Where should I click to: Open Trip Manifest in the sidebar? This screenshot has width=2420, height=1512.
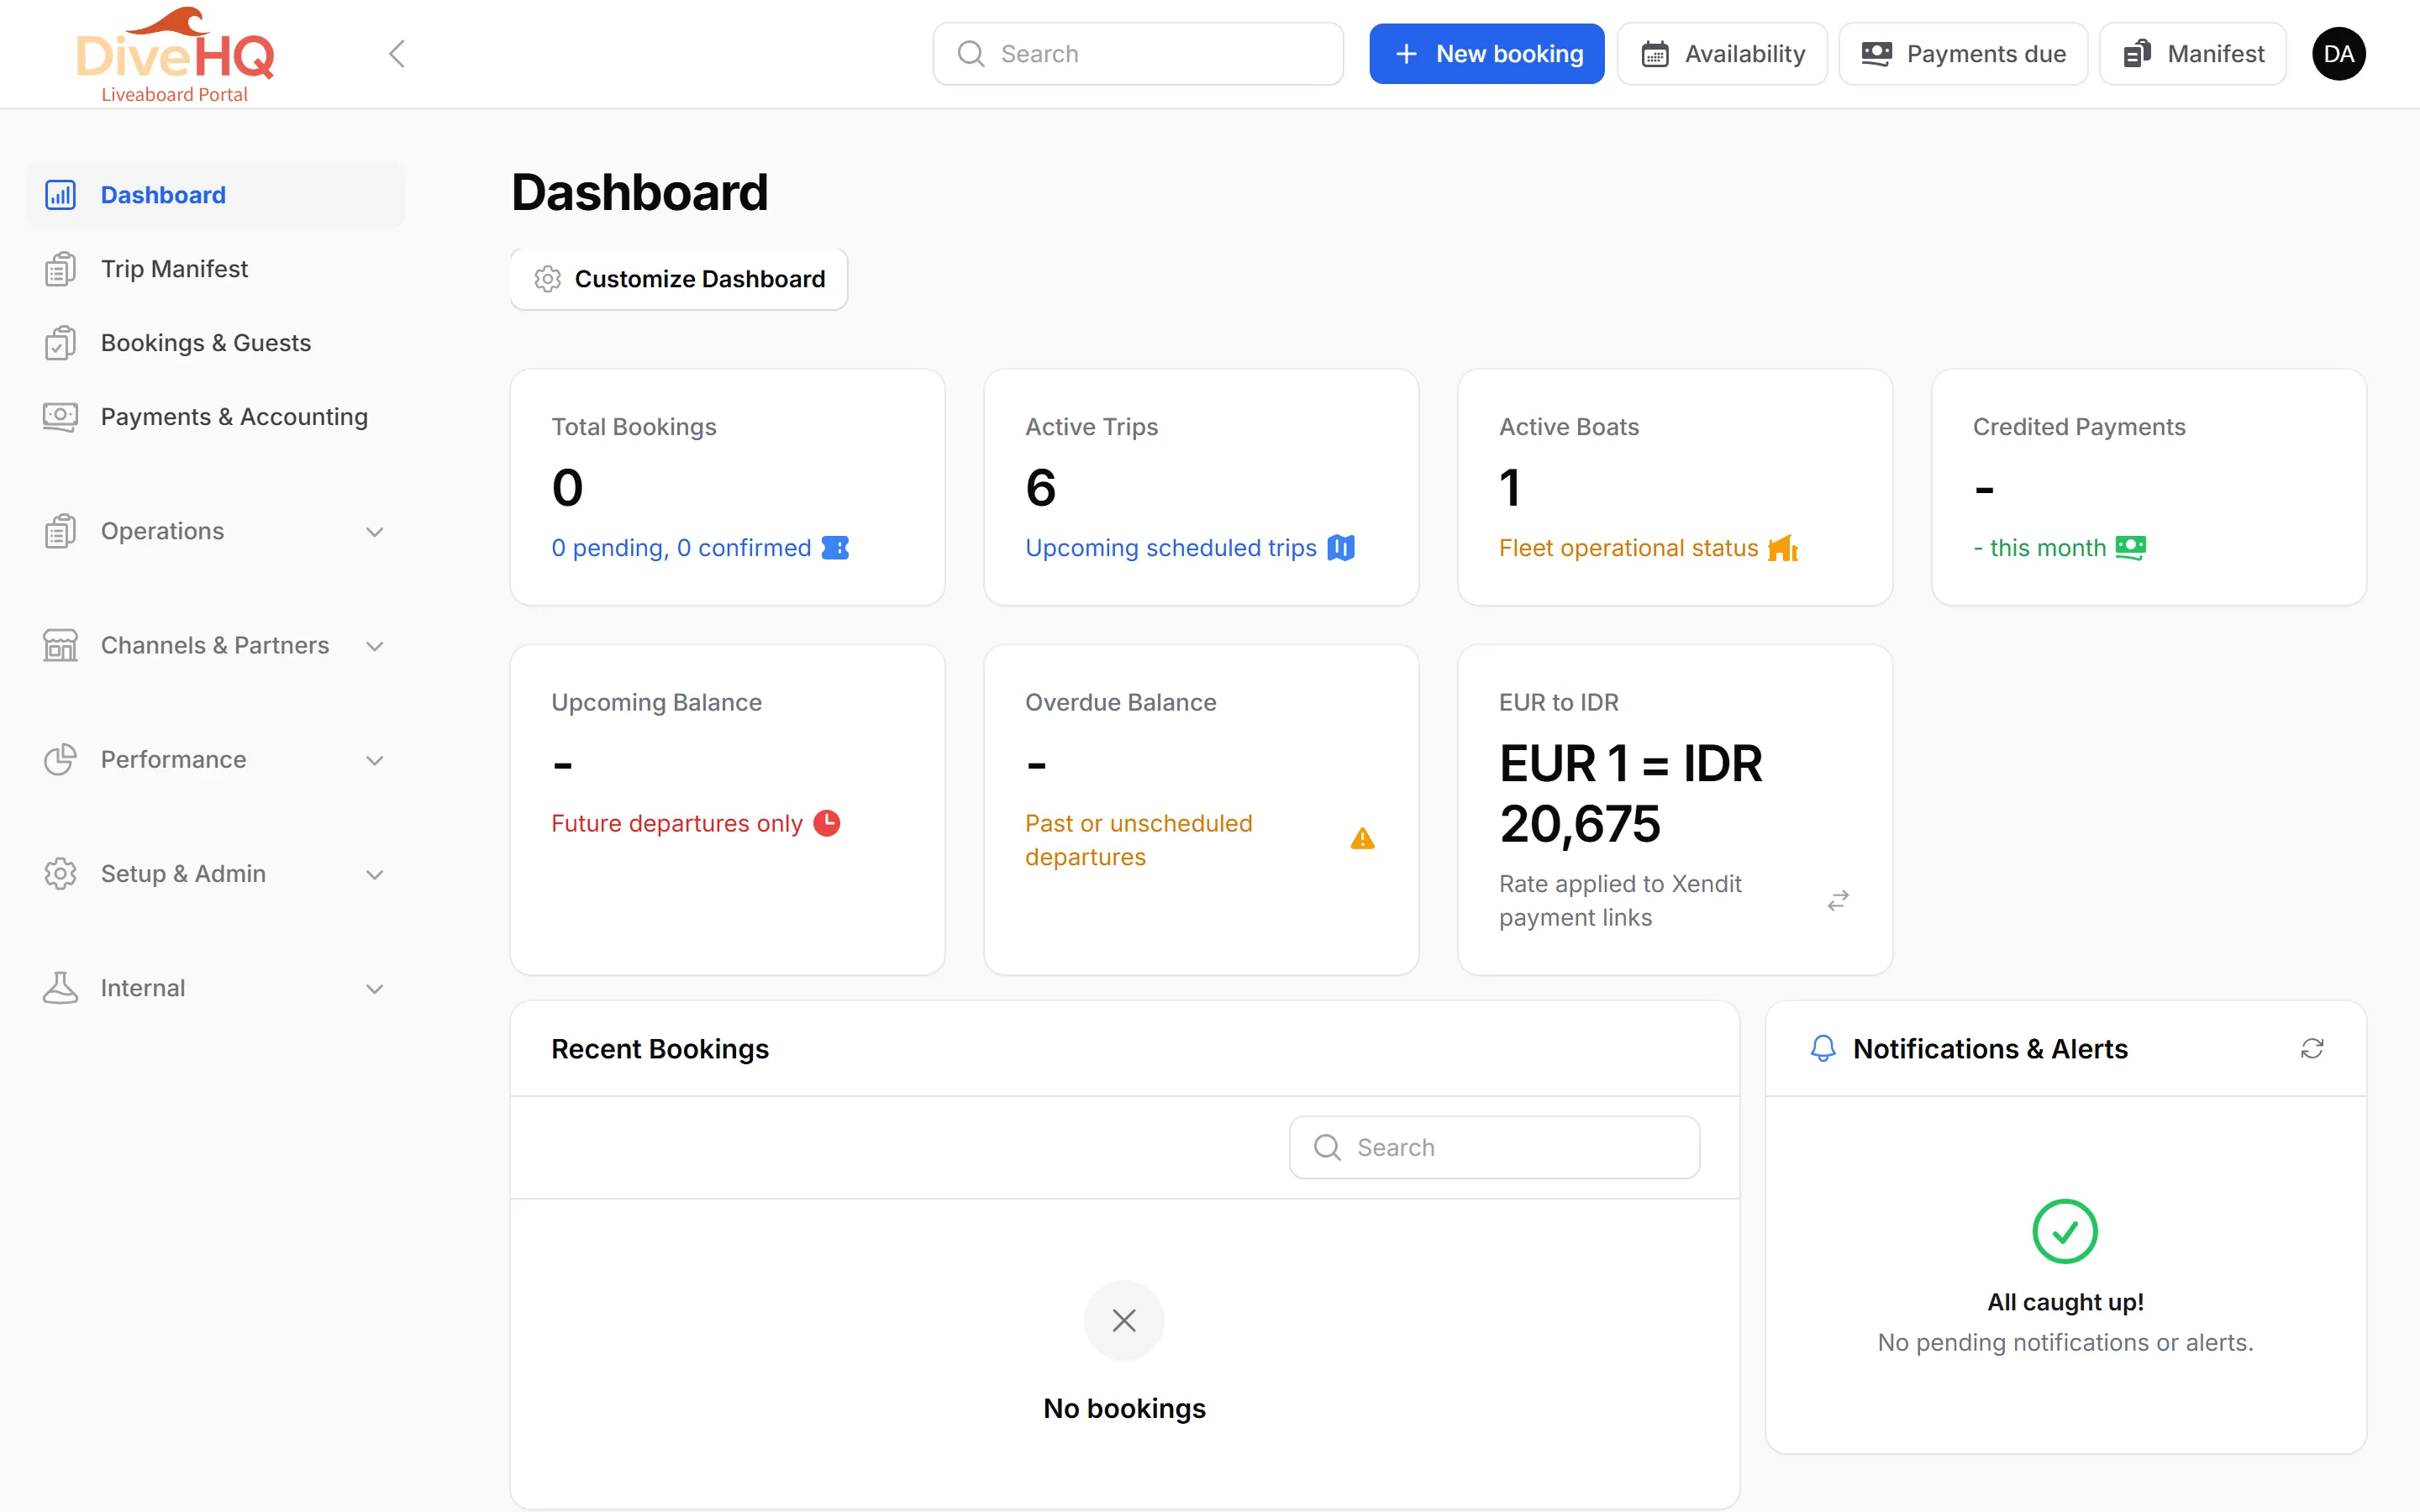point(215,269)
